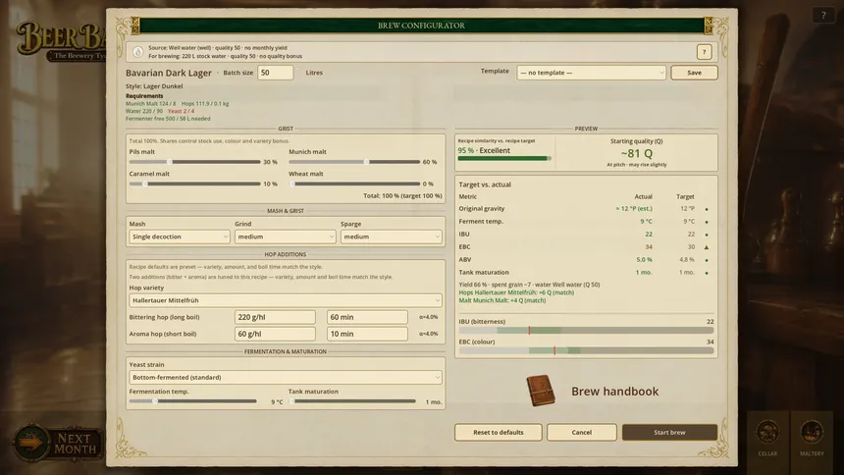The width and height of the screenshot is (844, 475).
Task: Open the Template dropdown
Action: 591,73
